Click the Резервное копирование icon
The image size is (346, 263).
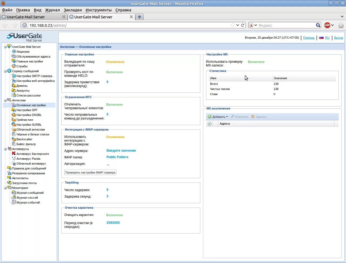(9, 173)
